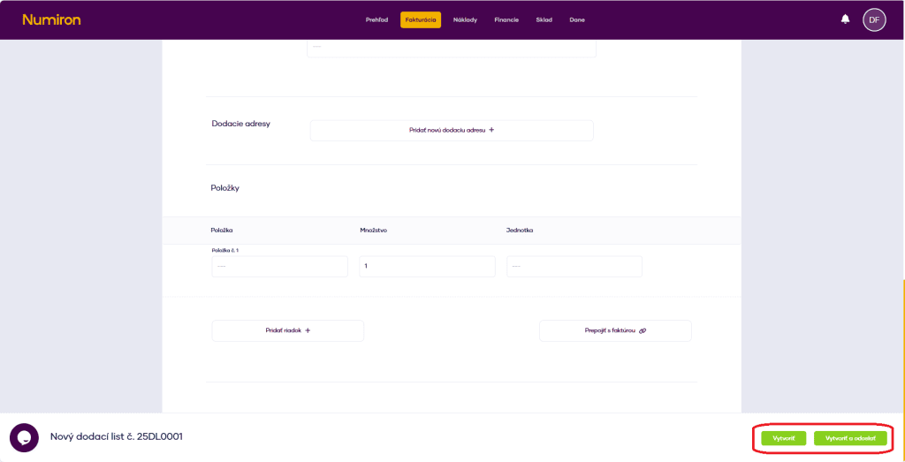Viewport: 905px width, 462px height.
Task: Go to the Prehľad tab
Action: click(376, 20)
